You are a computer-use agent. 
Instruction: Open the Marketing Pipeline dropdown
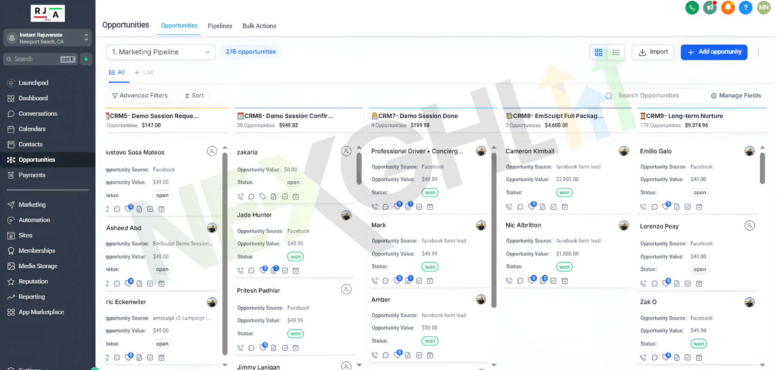161,52
